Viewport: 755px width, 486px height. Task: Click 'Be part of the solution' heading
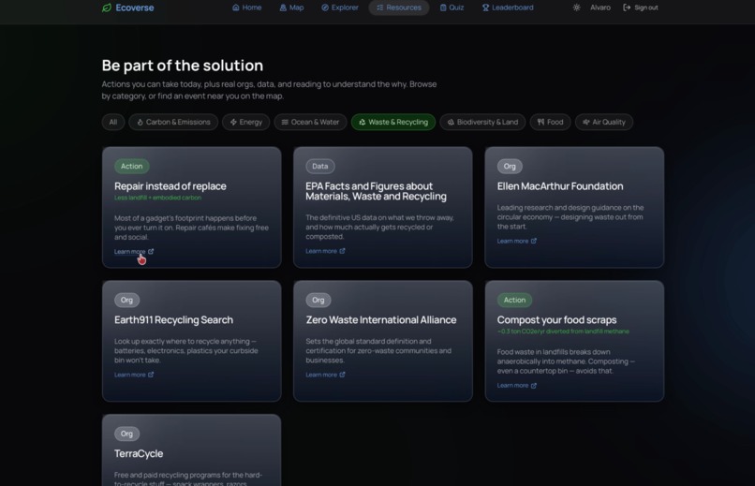click(x=183, y=66)
